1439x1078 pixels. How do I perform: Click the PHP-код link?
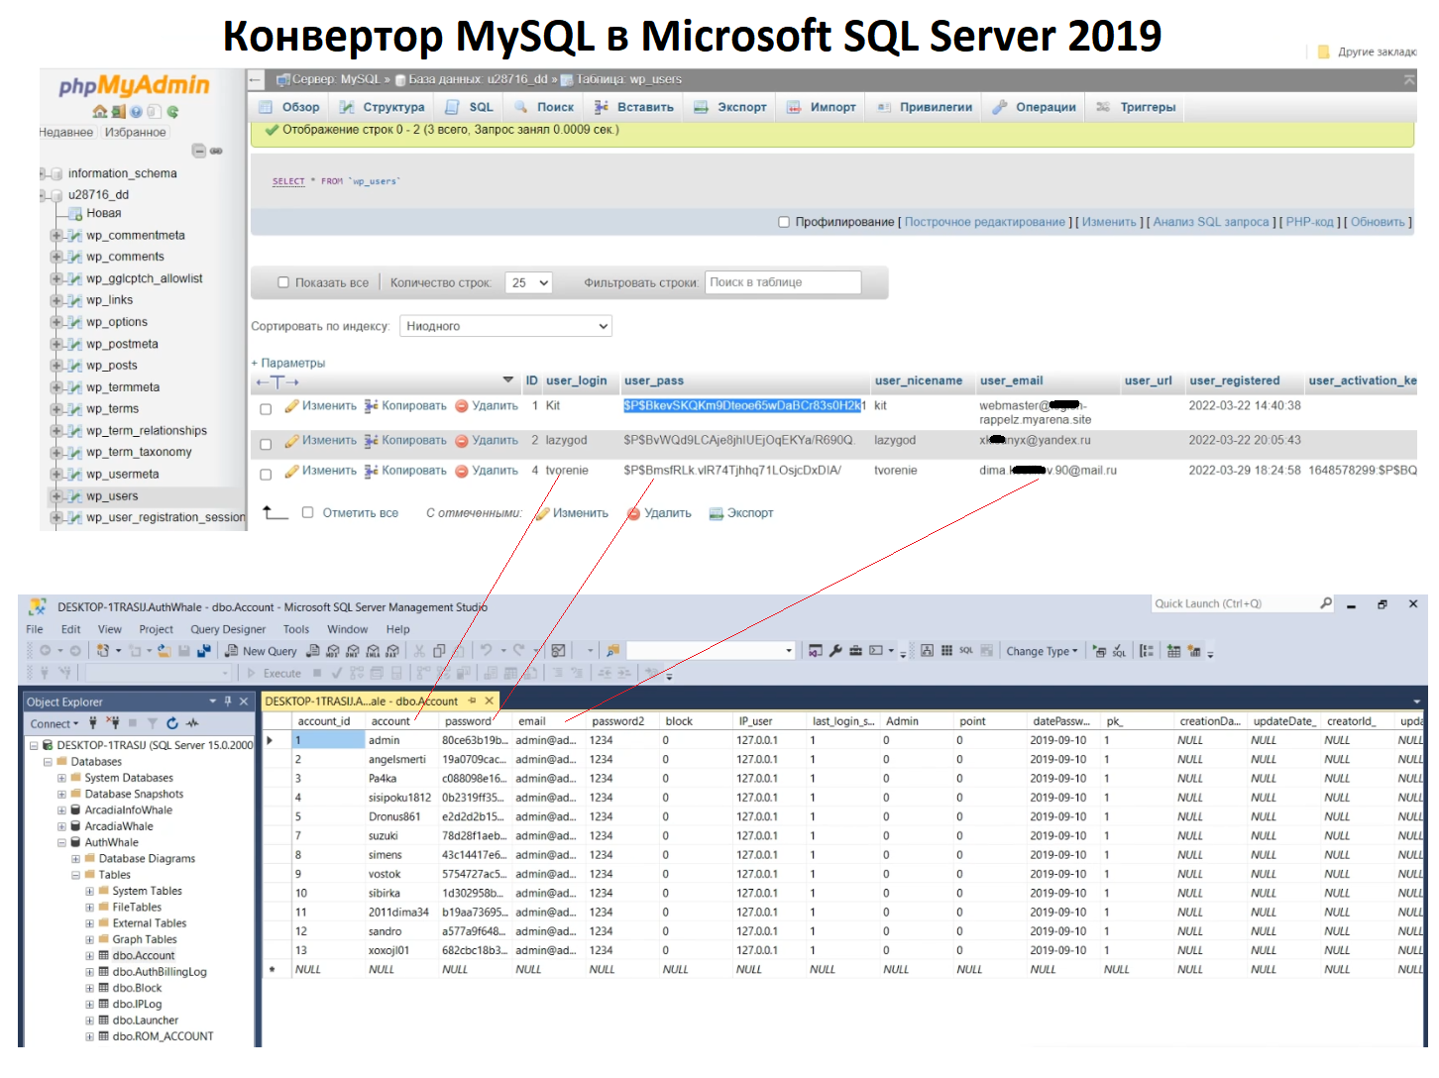pyautogui.click(x=1310, y=222)
